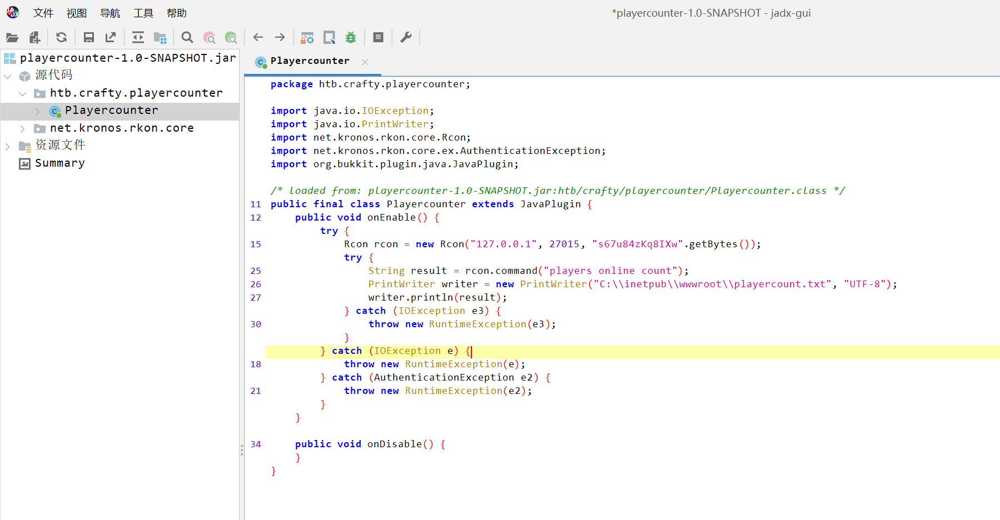Click the Export project icon
The image size is (1000, 520).
[111, 37]
